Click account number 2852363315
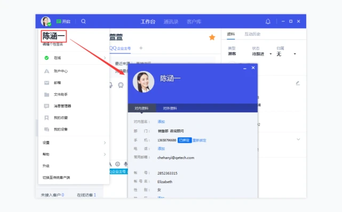Viewport: 342px width, 212px height. coord(168,173)
